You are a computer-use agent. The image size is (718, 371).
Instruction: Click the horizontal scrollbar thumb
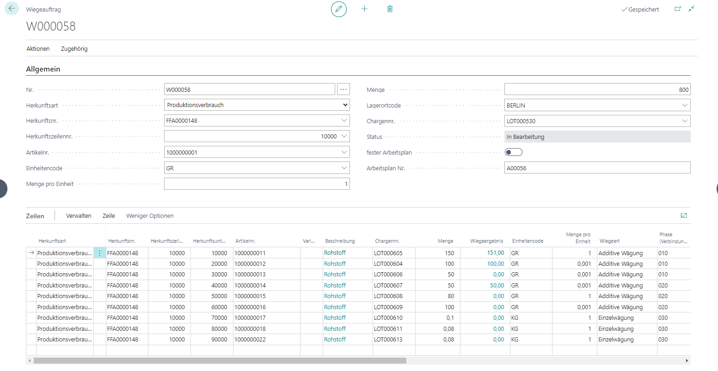220,360
